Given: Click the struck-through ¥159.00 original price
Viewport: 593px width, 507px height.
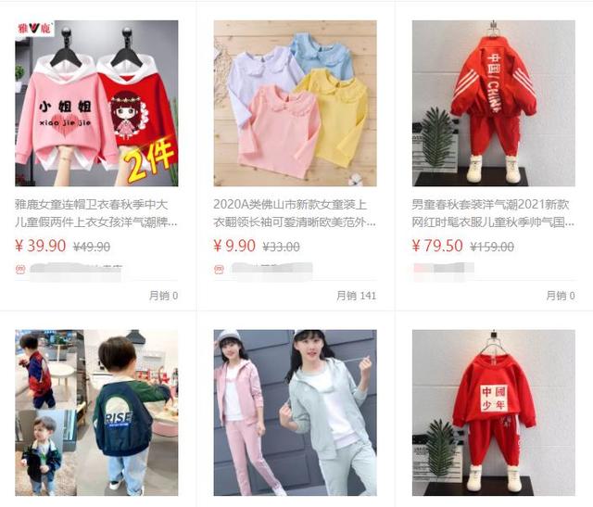Looking at the screenshot, I should tap(492, 247).
